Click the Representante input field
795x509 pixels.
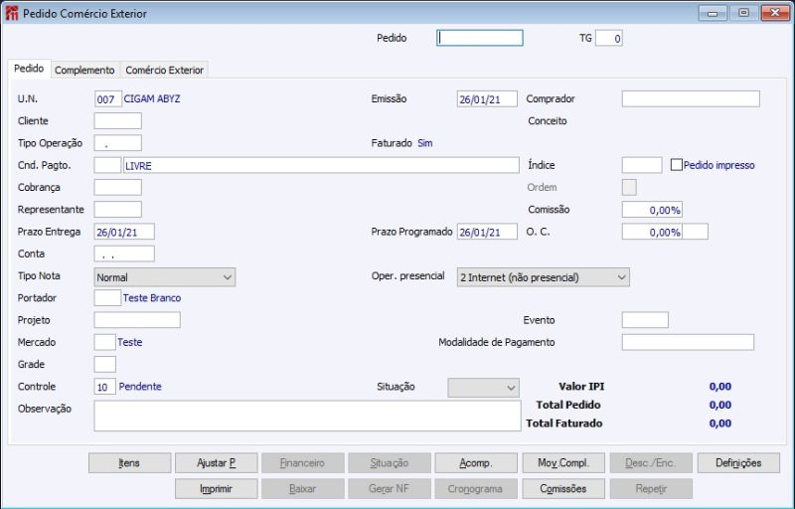[117, 210]
